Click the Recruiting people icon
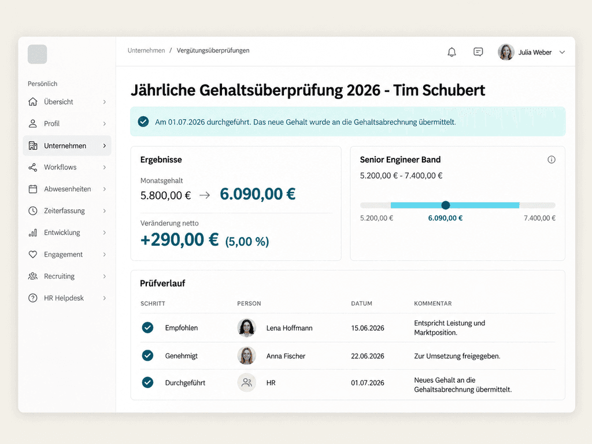Screen dimensions: 592x444 [33, 276]
